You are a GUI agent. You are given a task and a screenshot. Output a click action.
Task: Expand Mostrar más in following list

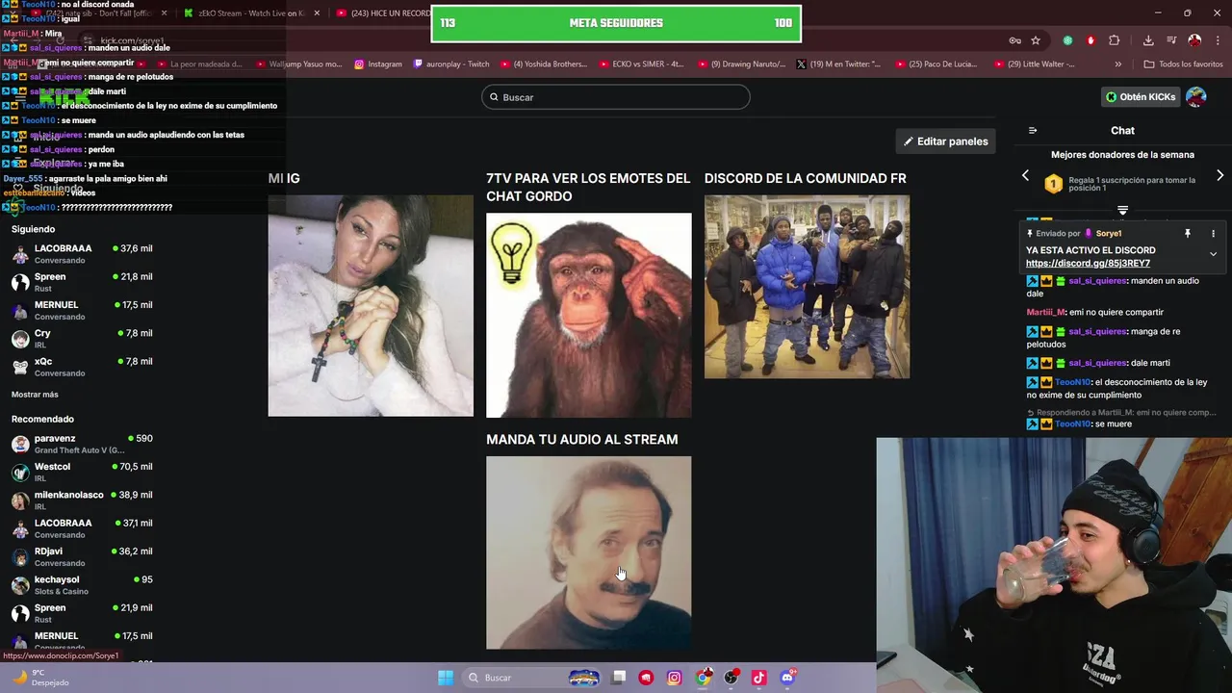pos(35,395)
